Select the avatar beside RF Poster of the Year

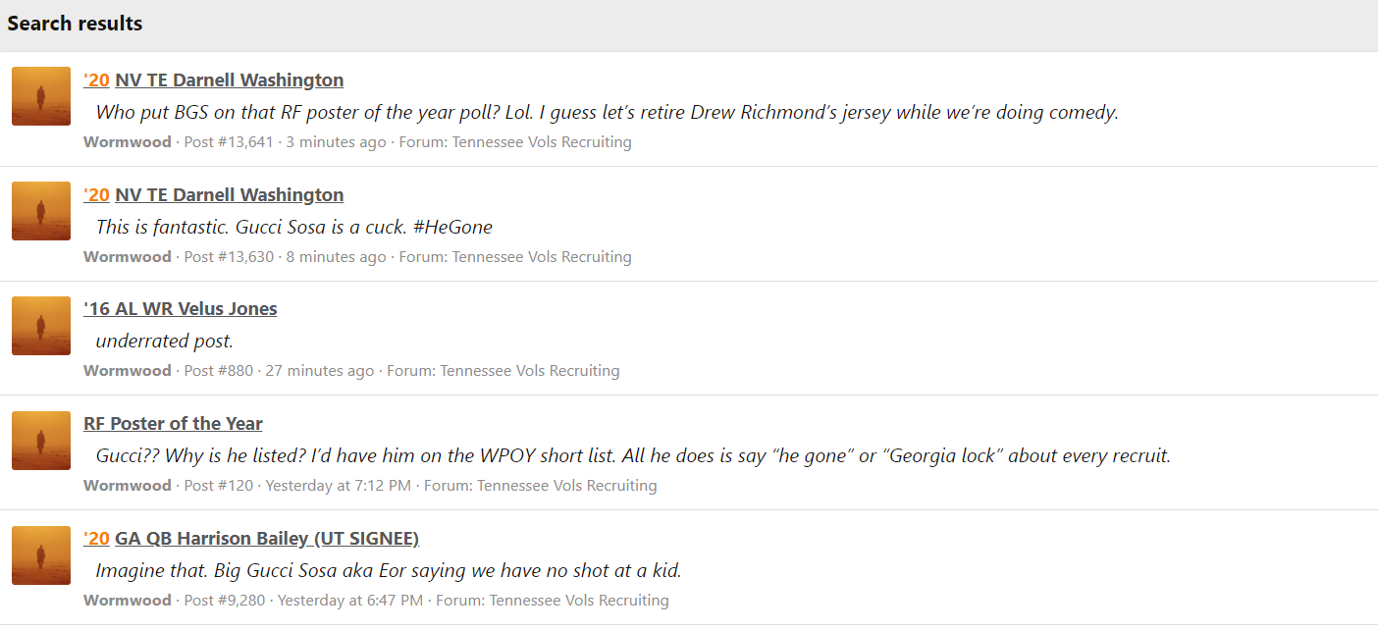coord(41,441)
